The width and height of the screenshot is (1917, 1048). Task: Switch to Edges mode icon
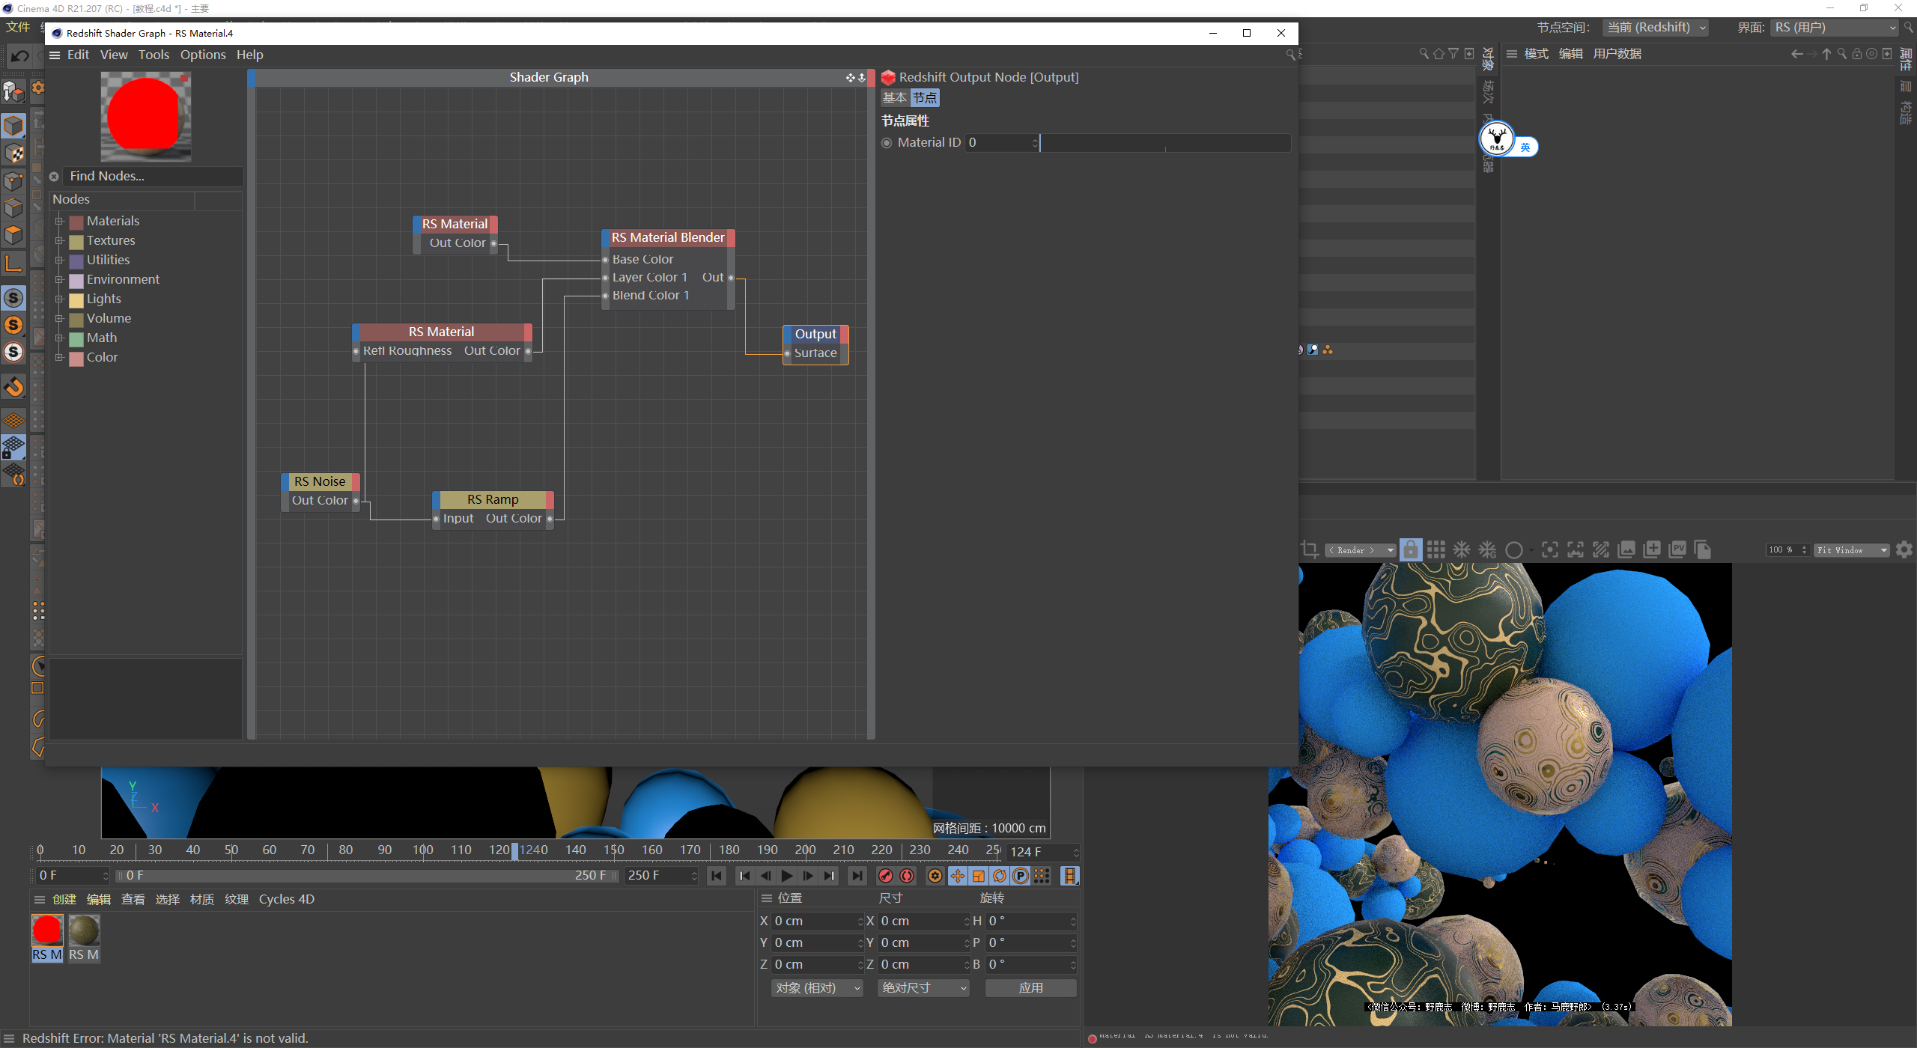coord(13,207)
